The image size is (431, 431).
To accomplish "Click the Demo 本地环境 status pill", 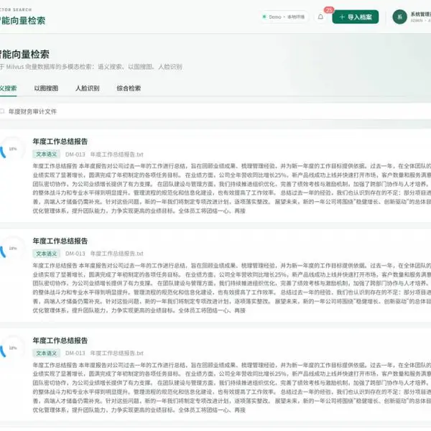I will click(284, 17).
